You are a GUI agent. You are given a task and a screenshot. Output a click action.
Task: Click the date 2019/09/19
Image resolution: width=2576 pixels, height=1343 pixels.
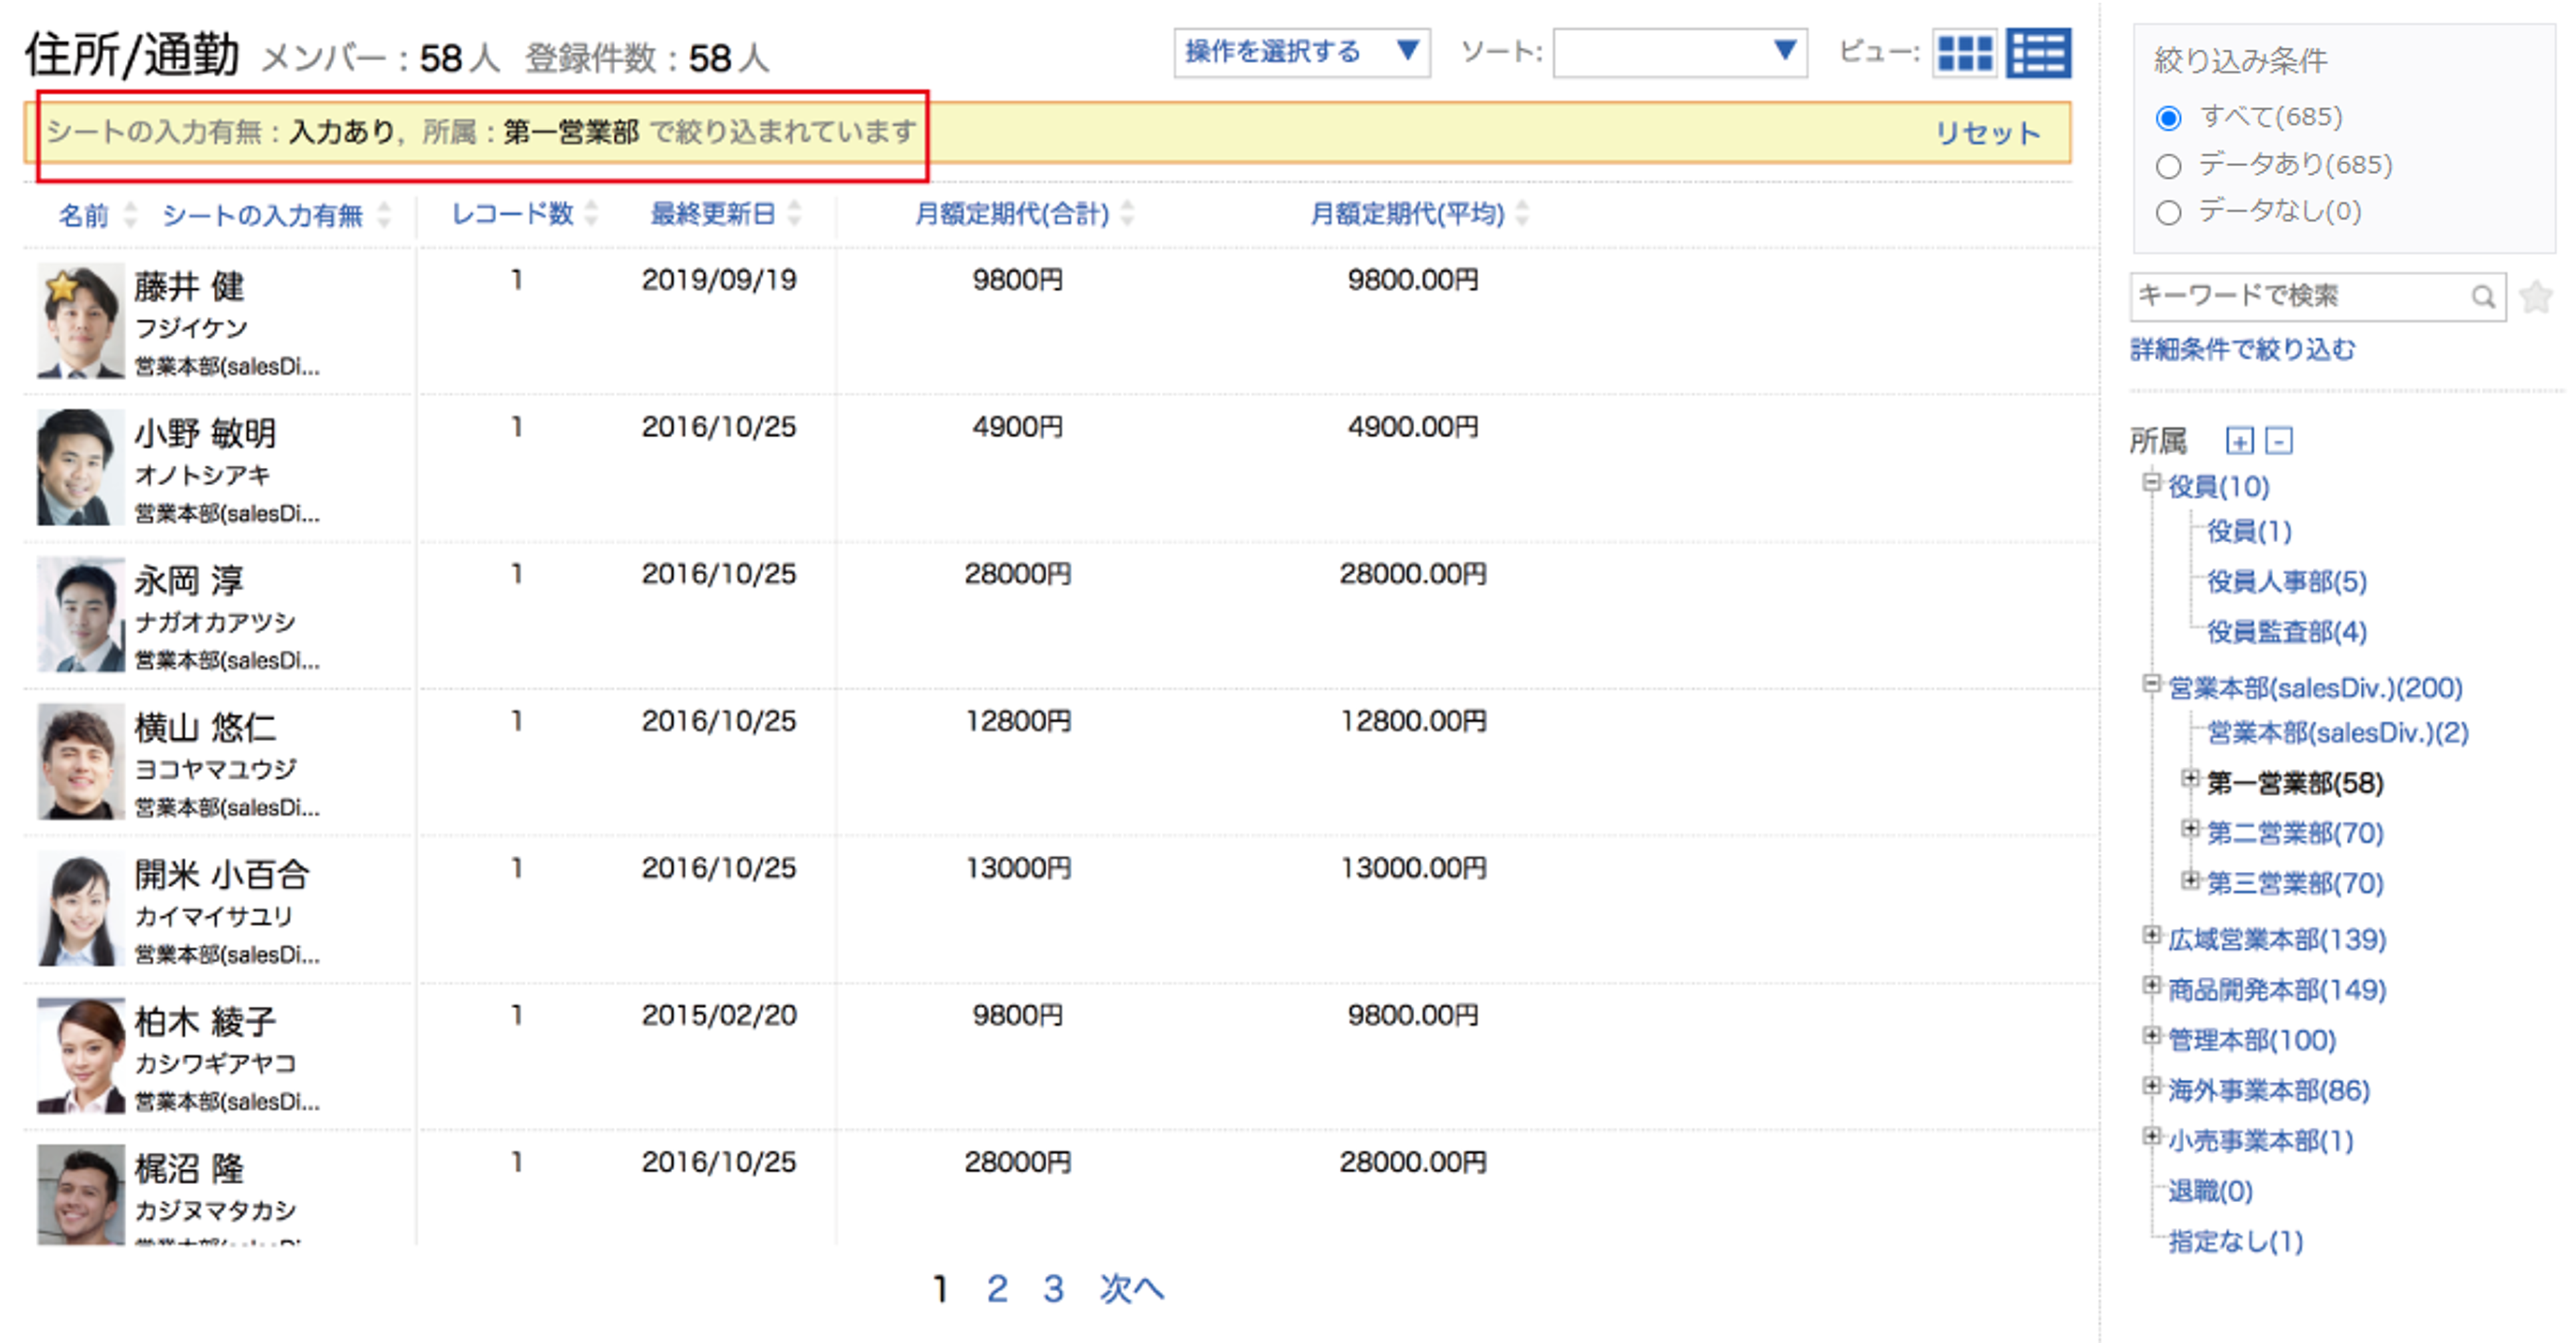pyautogui.click(x=719, y=279)
